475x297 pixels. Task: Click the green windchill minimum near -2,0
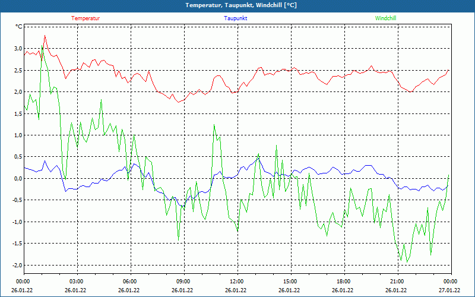pyautogui.click(x=407, y=262)
